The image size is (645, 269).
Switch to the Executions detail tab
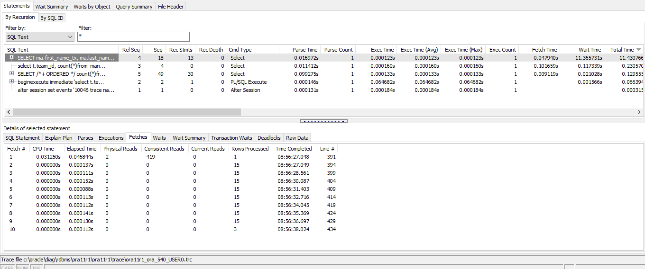[x=111, y=138]
